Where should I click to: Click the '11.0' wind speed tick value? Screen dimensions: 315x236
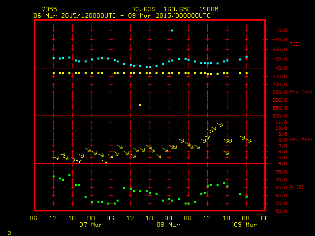click(x=281, y=122)
